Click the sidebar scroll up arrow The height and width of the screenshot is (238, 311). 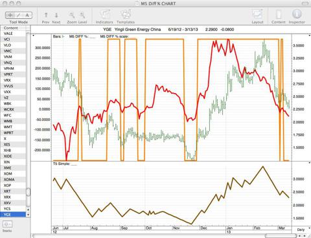(28, 210)
